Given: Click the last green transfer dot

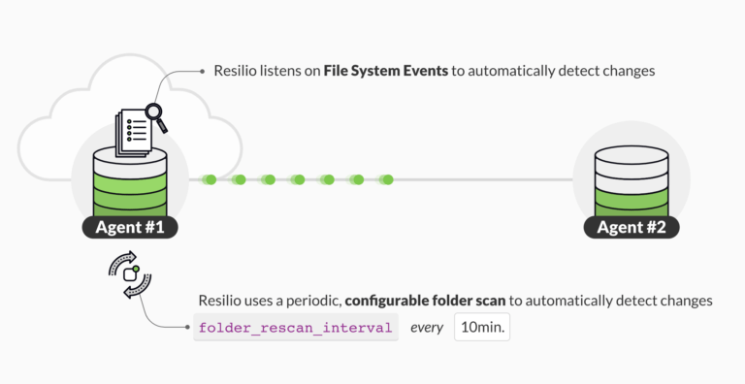Looking at the screenshot, I should (387, 179).
